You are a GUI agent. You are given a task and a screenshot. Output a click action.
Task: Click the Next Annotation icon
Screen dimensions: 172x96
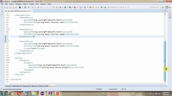pyautogui.click(x=109, y=7)
